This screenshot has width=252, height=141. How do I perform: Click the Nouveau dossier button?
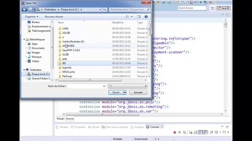pyautogui.click(x=54, y=16)
